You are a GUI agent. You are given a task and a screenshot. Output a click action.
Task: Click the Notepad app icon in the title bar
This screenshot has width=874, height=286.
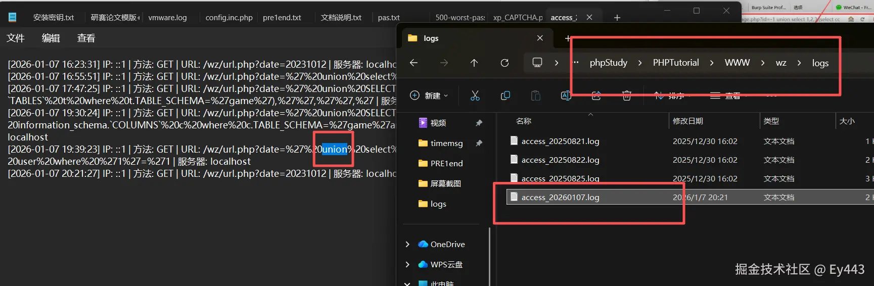13,17
